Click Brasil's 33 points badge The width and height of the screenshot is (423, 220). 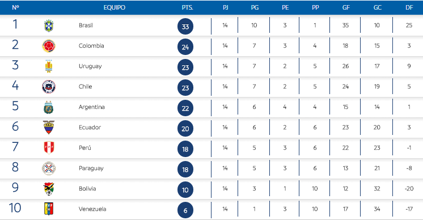click(185, 27)
